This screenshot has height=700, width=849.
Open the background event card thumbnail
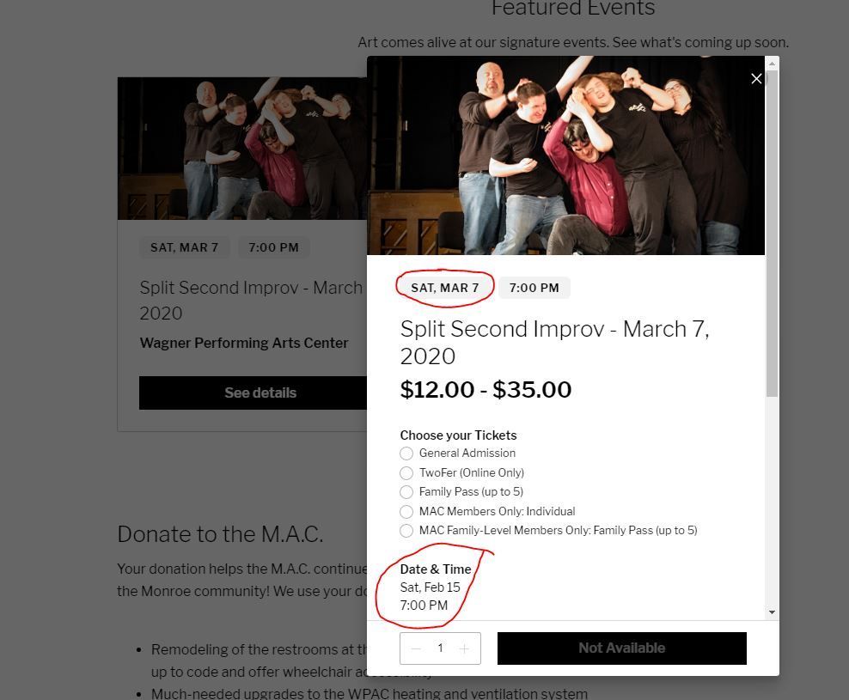[242, 148]
